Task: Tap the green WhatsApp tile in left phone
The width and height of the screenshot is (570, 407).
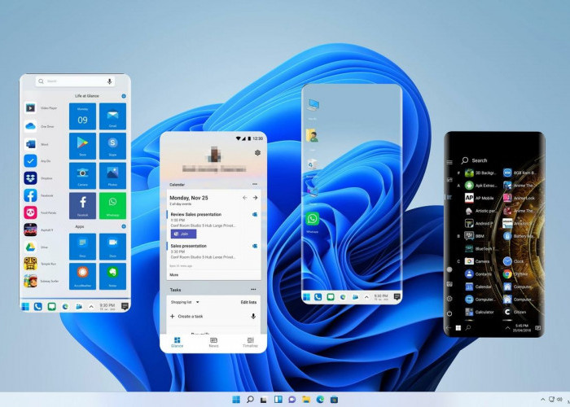Action: 112,206
